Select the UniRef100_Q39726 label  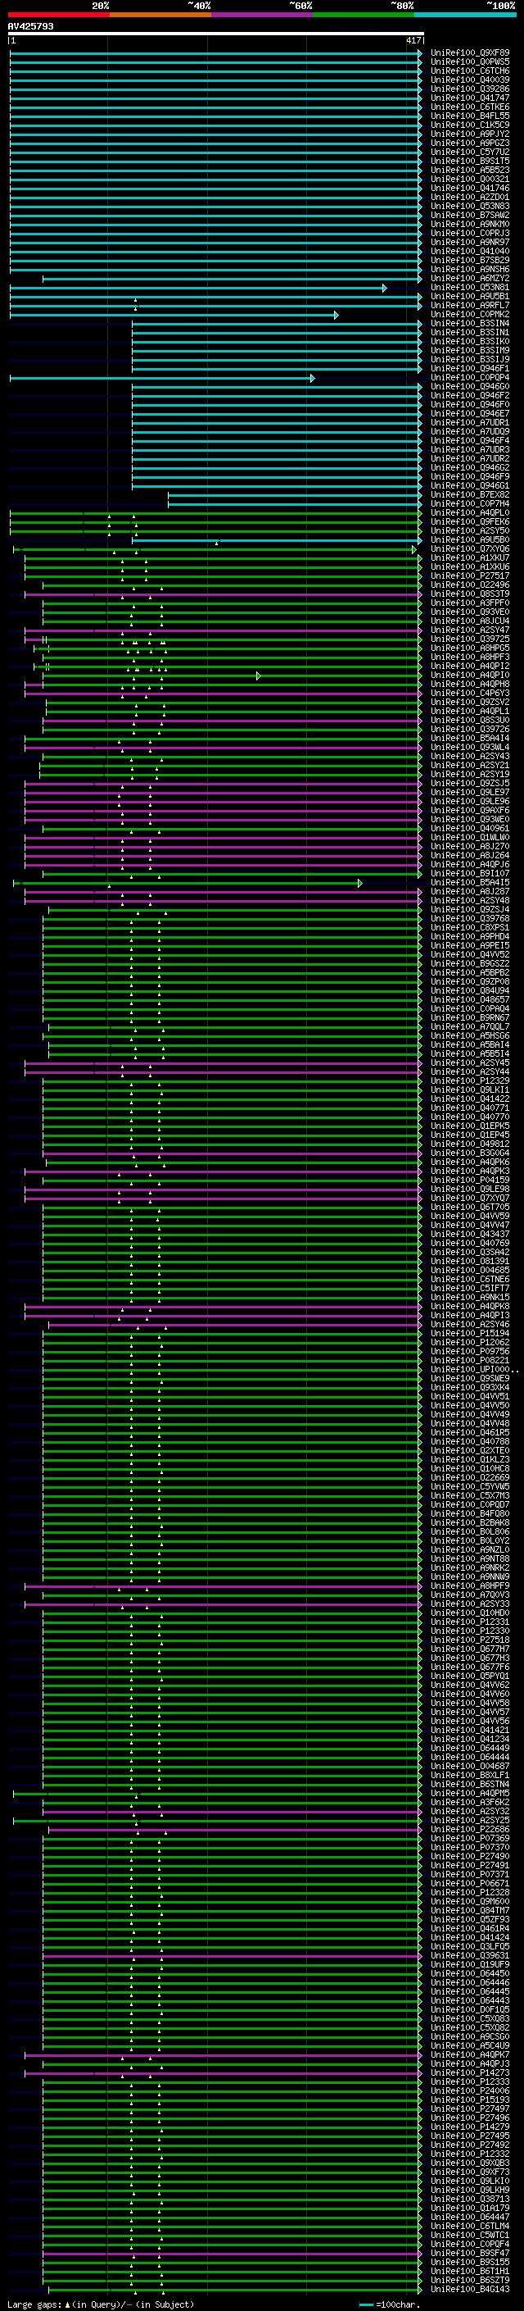coord(470,729)
